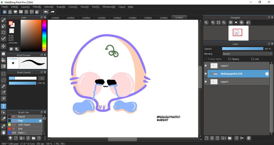This screenshot has width=274, height=145.
Task: Select the Soft Pastel brush
Action: pyautogui.click(x=25, y=125)
